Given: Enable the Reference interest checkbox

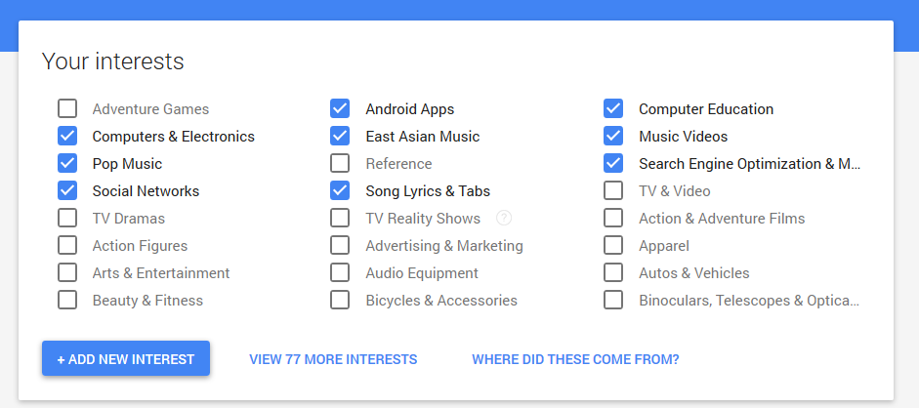Looking at the screenshot, I should 340,163.
